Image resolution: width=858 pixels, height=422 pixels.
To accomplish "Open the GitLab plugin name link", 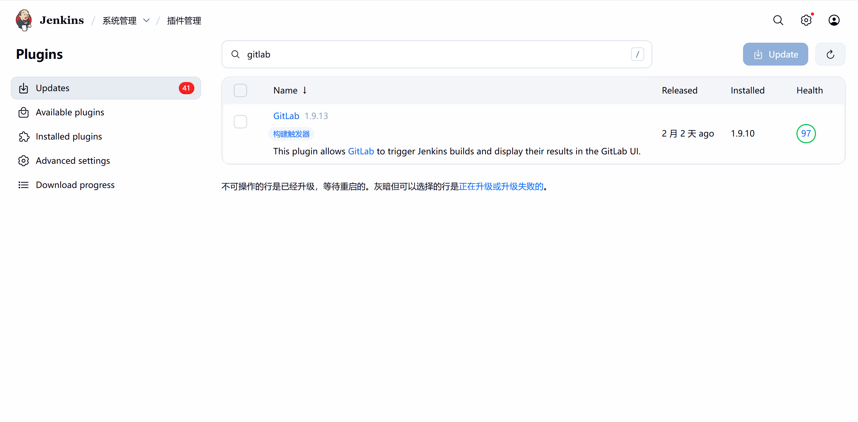I will (x=286, y=116).
